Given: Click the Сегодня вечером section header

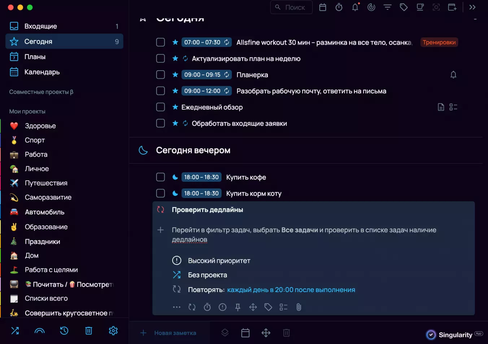Looking at the screenshot, I should pos(193,150).
